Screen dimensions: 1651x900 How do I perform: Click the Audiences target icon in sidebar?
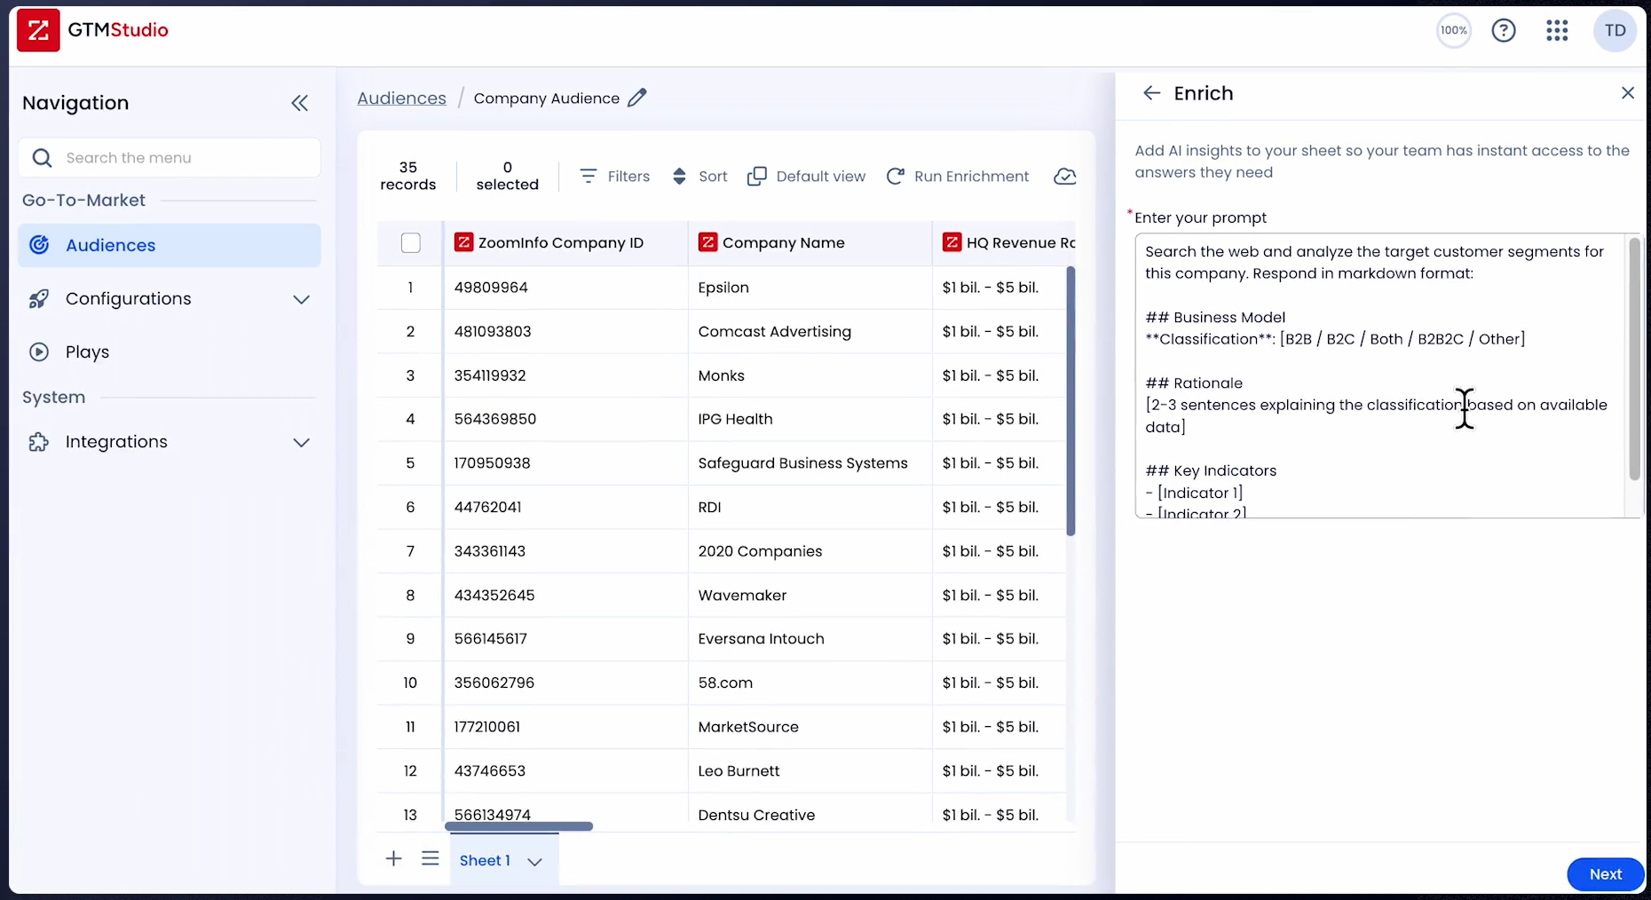39,245
